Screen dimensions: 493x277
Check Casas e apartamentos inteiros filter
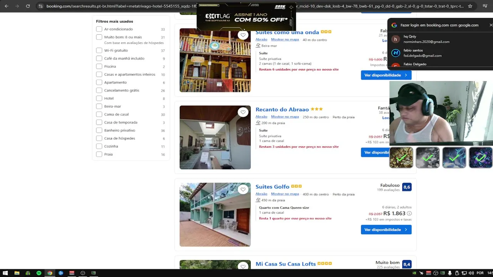[99, 74]
